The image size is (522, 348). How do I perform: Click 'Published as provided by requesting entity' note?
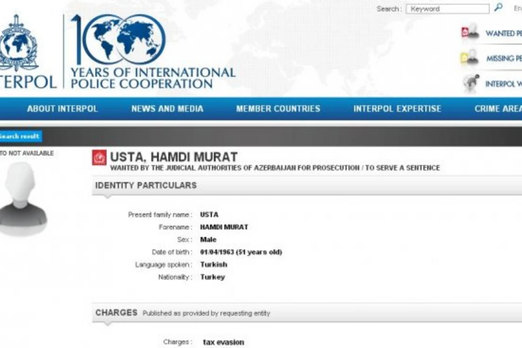[x=206, y=313]
